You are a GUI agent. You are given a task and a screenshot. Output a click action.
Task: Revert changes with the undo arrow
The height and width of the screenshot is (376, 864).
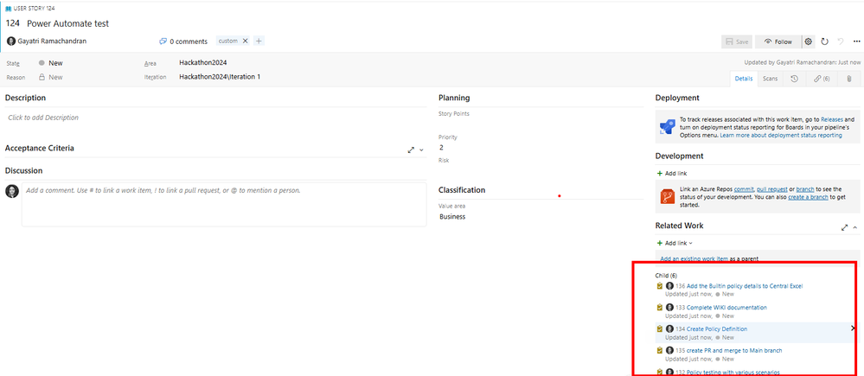click(841, 41)
